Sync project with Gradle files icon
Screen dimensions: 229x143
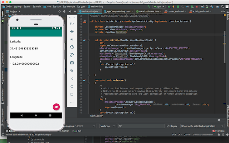coord(202,6)
